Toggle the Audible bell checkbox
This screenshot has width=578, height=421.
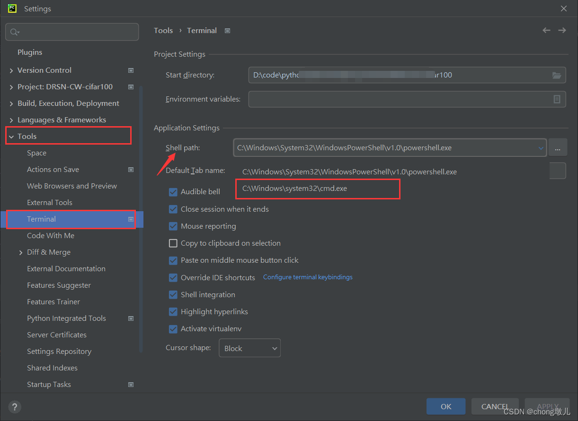tap(173, 192)
